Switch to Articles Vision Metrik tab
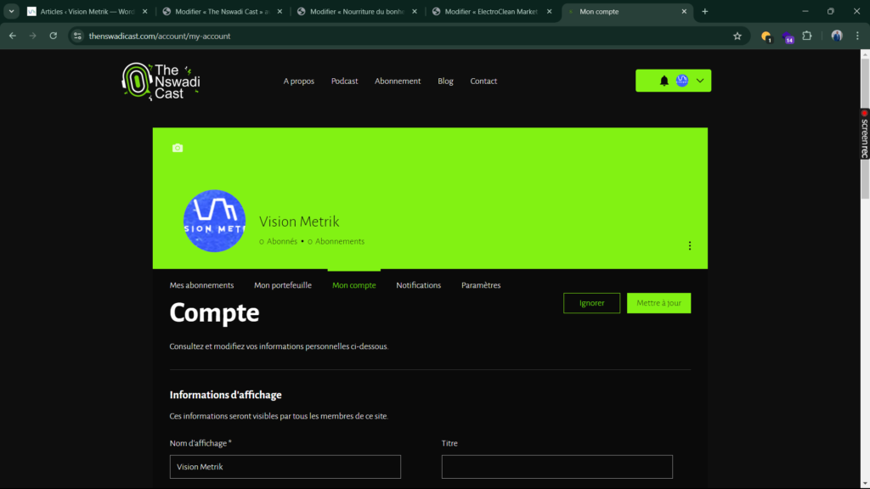 pyautogui.click(x=88, y=11)
